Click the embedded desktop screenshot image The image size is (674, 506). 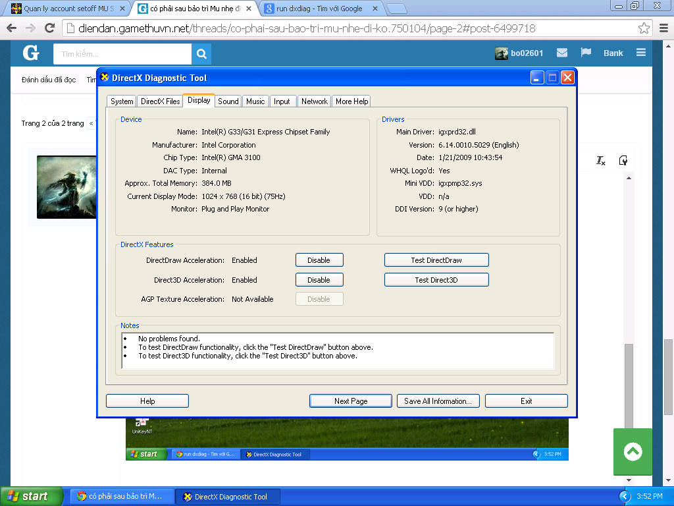pos(347,439)
